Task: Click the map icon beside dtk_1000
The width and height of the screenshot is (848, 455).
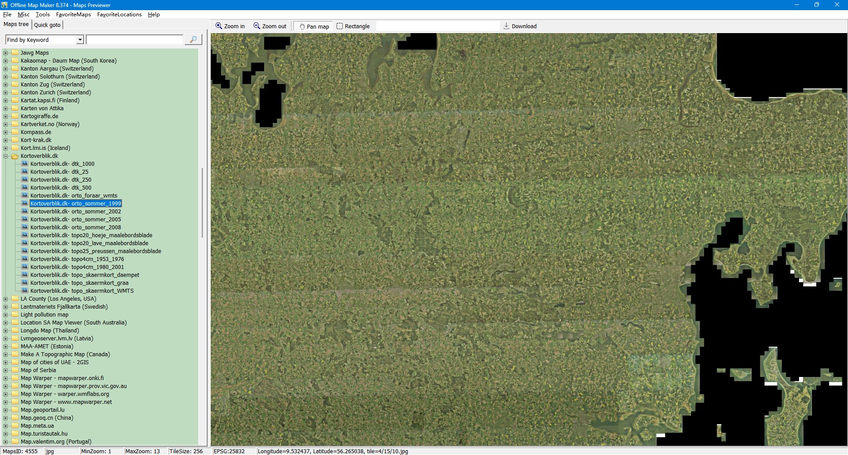Action: pos(25,164)
